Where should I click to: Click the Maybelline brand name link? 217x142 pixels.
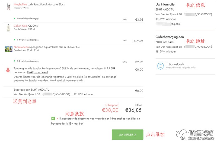click(x=20, y=4)
